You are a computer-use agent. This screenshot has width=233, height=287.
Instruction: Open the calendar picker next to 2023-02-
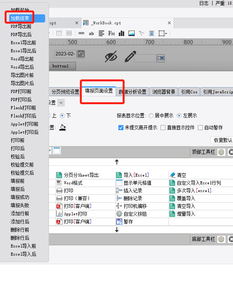(x=81, y=54)
